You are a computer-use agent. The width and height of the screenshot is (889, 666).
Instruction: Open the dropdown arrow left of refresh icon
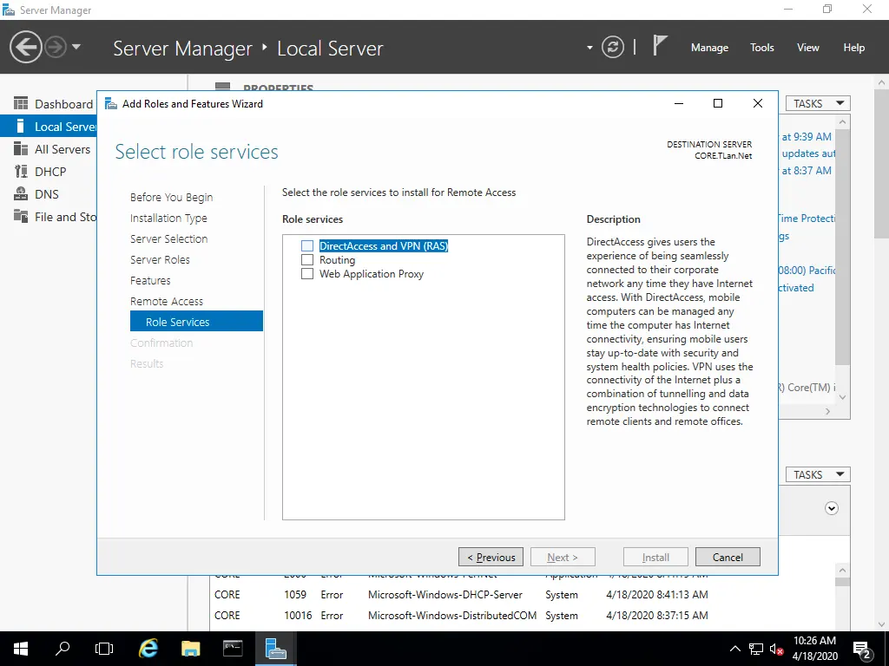[589, 48]
